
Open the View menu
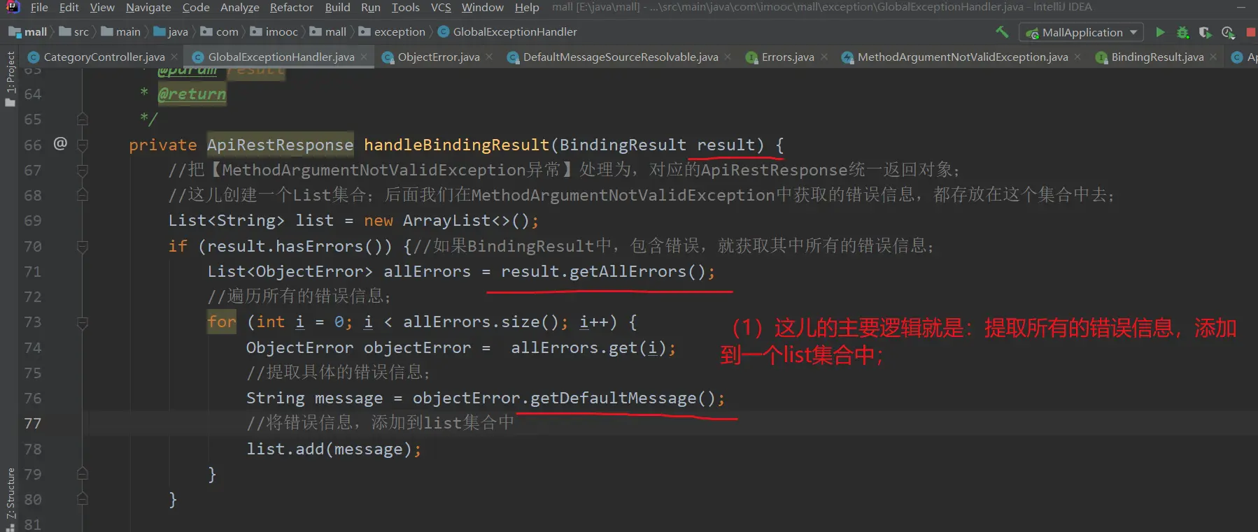(x=102, y=7)
